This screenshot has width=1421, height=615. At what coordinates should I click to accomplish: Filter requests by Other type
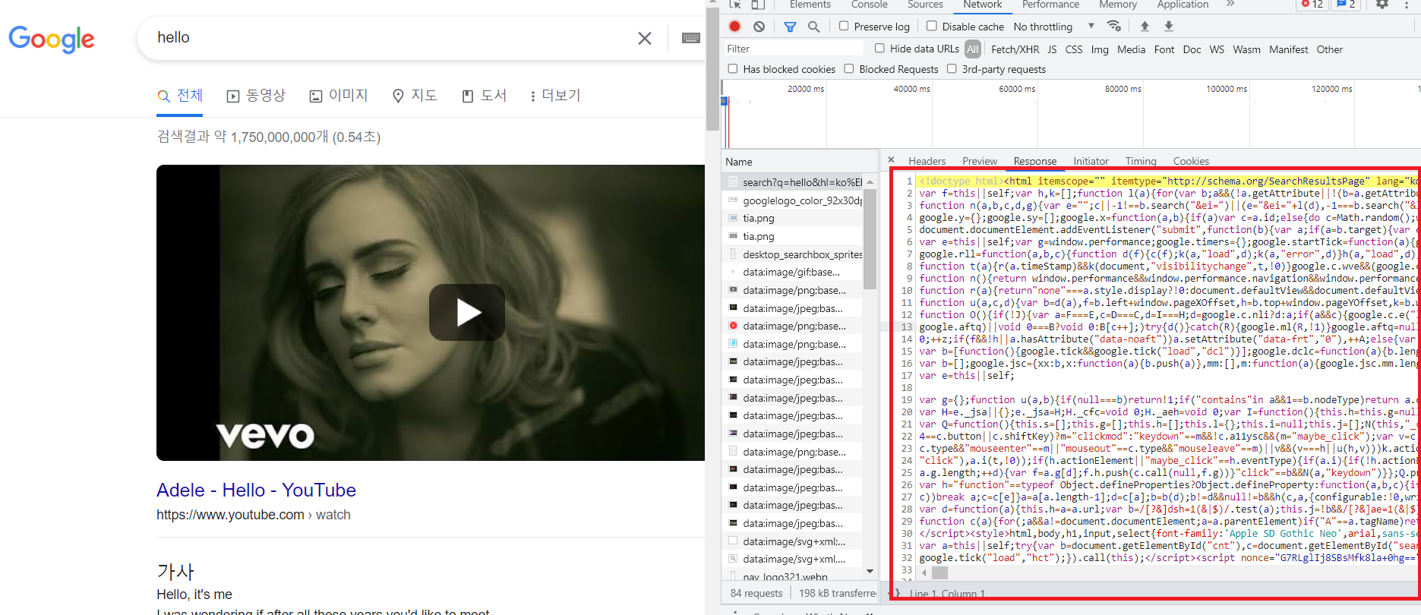[1329, 49]
